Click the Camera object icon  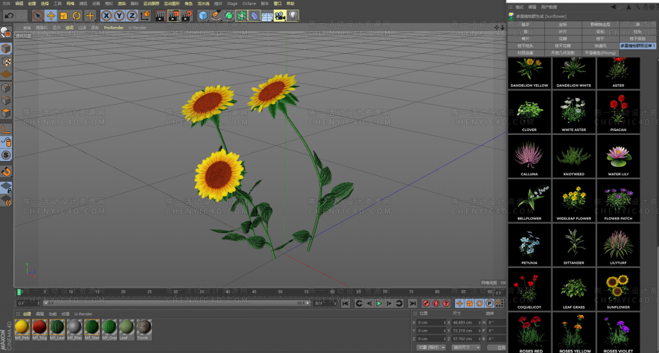280,15
